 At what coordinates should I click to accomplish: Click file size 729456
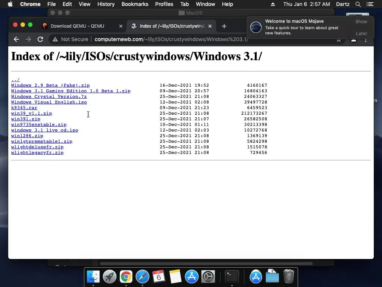(x=259, y=153)
